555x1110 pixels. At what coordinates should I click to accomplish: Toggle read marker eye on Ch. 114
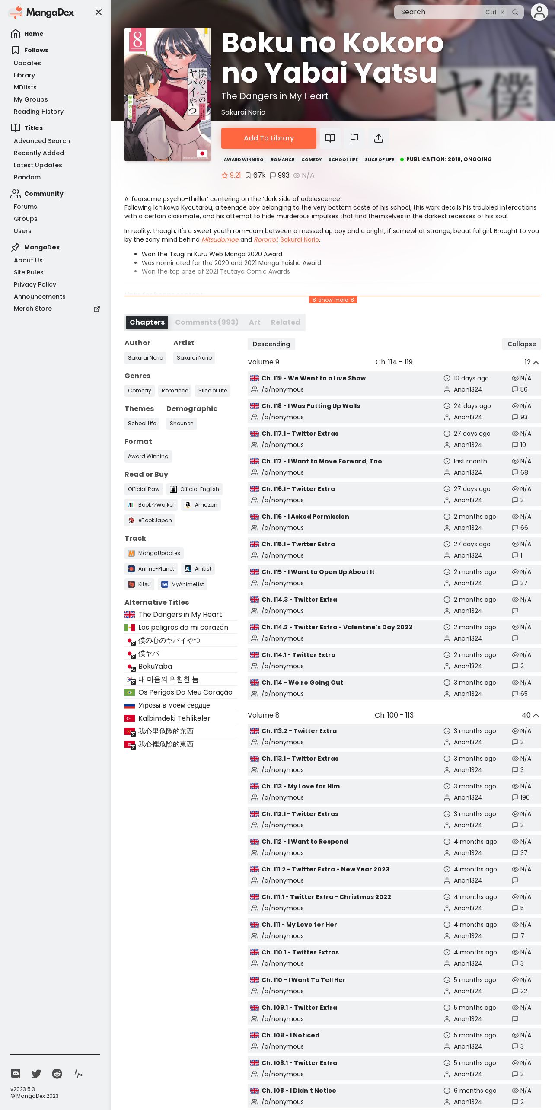click(x=515, y=683)
